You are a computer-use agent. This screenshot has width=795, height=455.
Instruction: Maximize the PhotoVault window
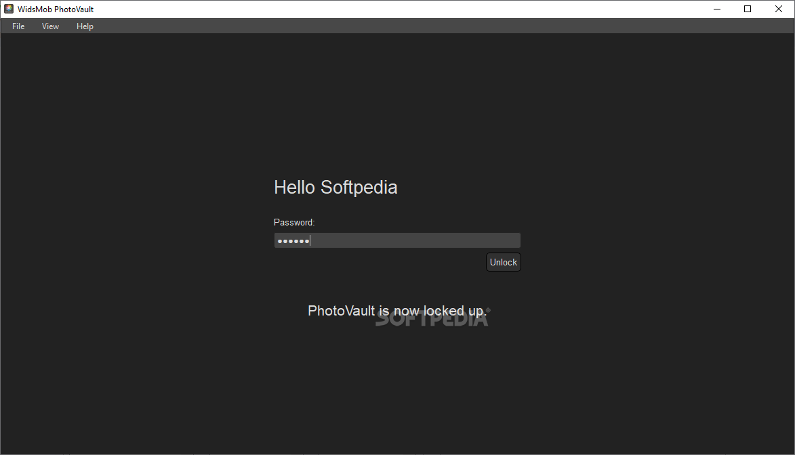(748, 9)
